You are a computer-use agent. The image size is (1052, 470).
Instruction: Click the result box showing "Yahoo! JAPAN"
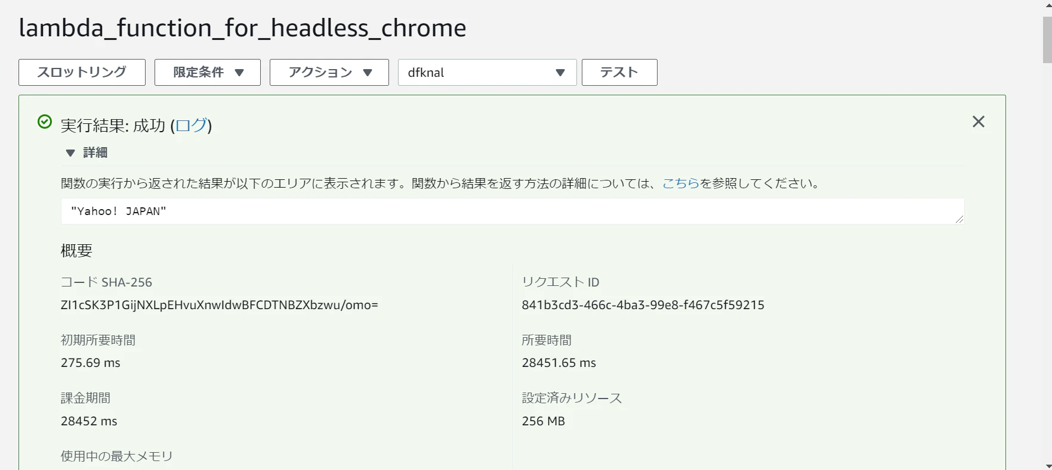click(x=513, y=211)
